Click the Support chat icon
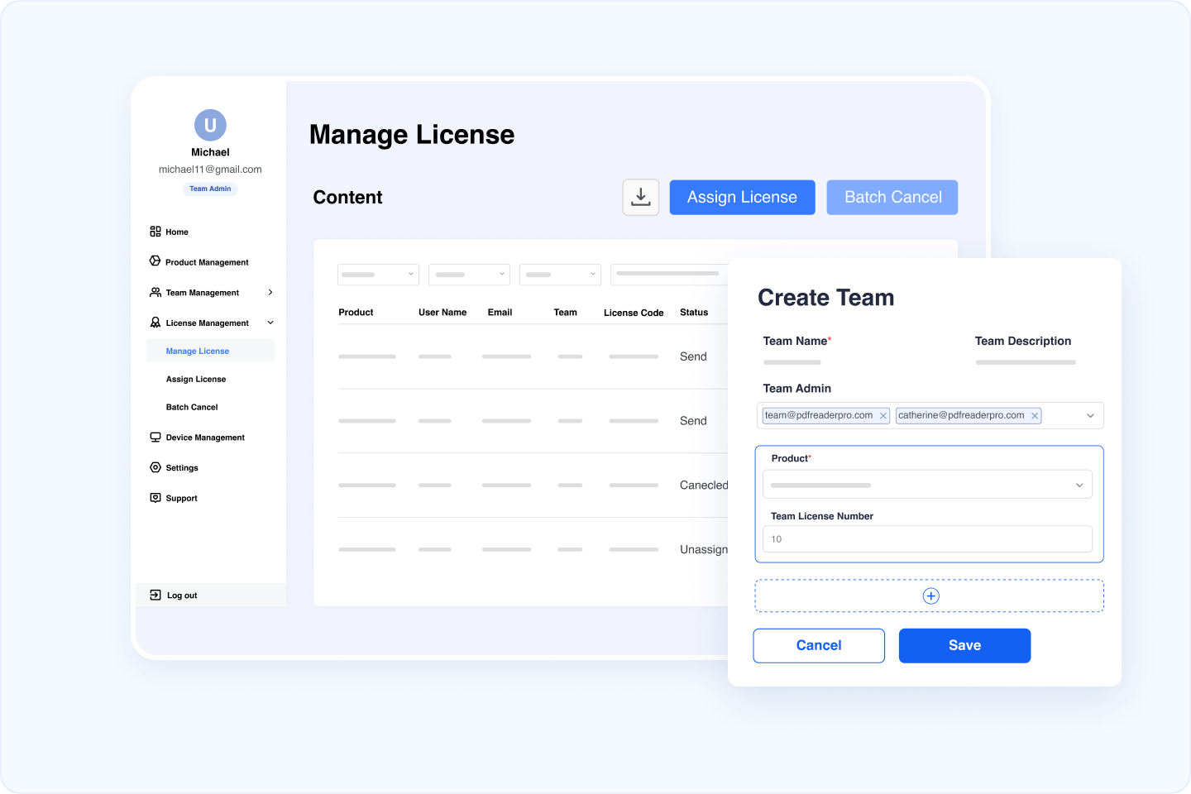 point(155,498)
